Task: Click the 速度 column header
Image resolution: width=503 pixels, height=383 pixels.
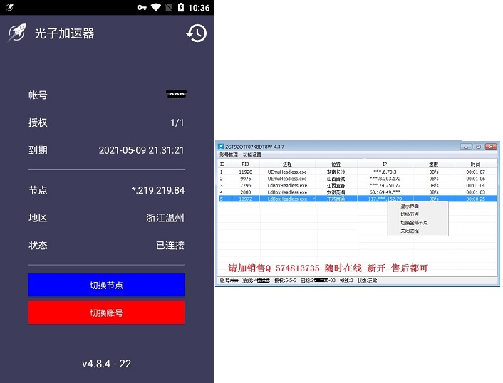Action: coord(433,164)
